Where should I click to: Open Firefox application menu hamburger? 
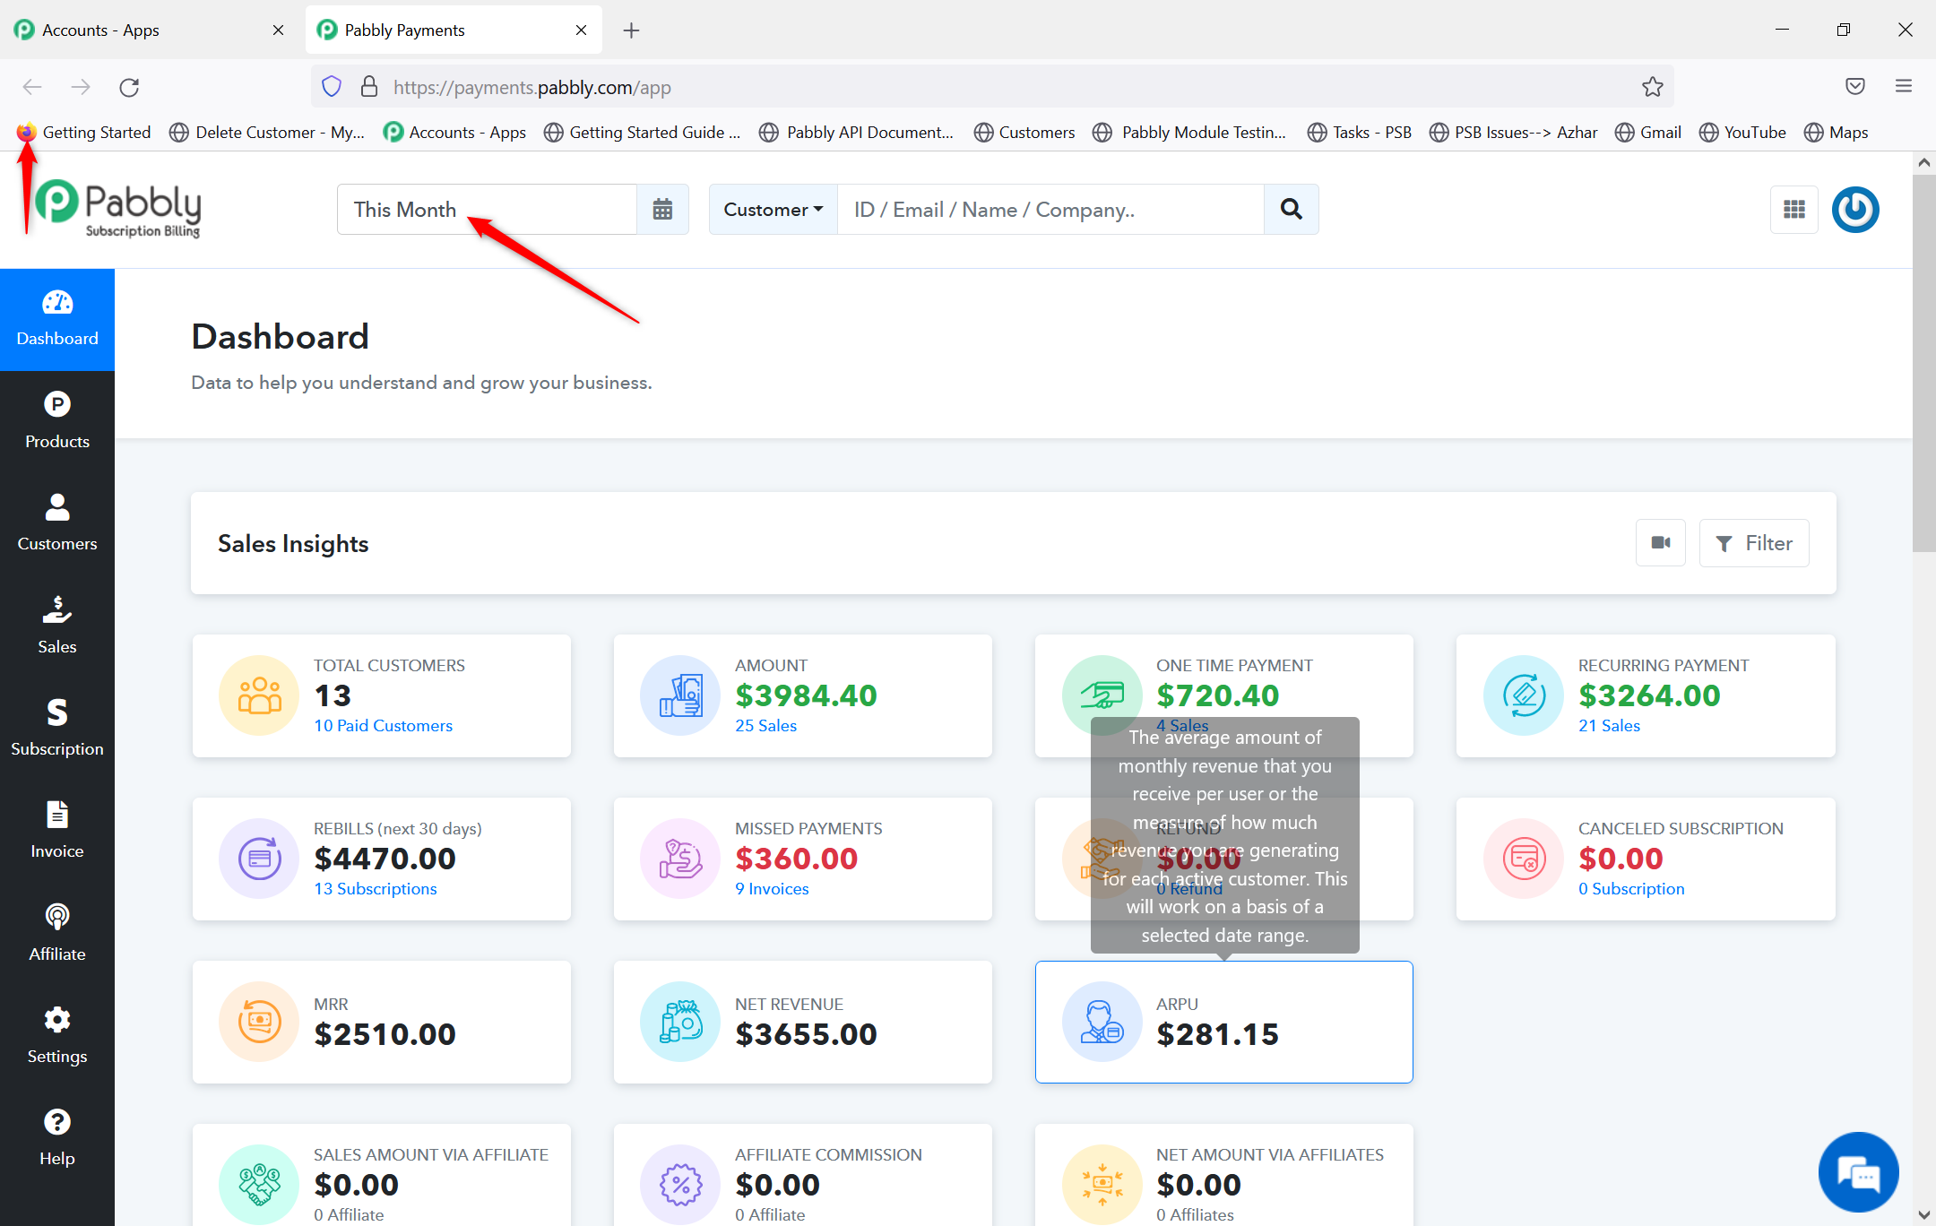tap(1904, 86)
